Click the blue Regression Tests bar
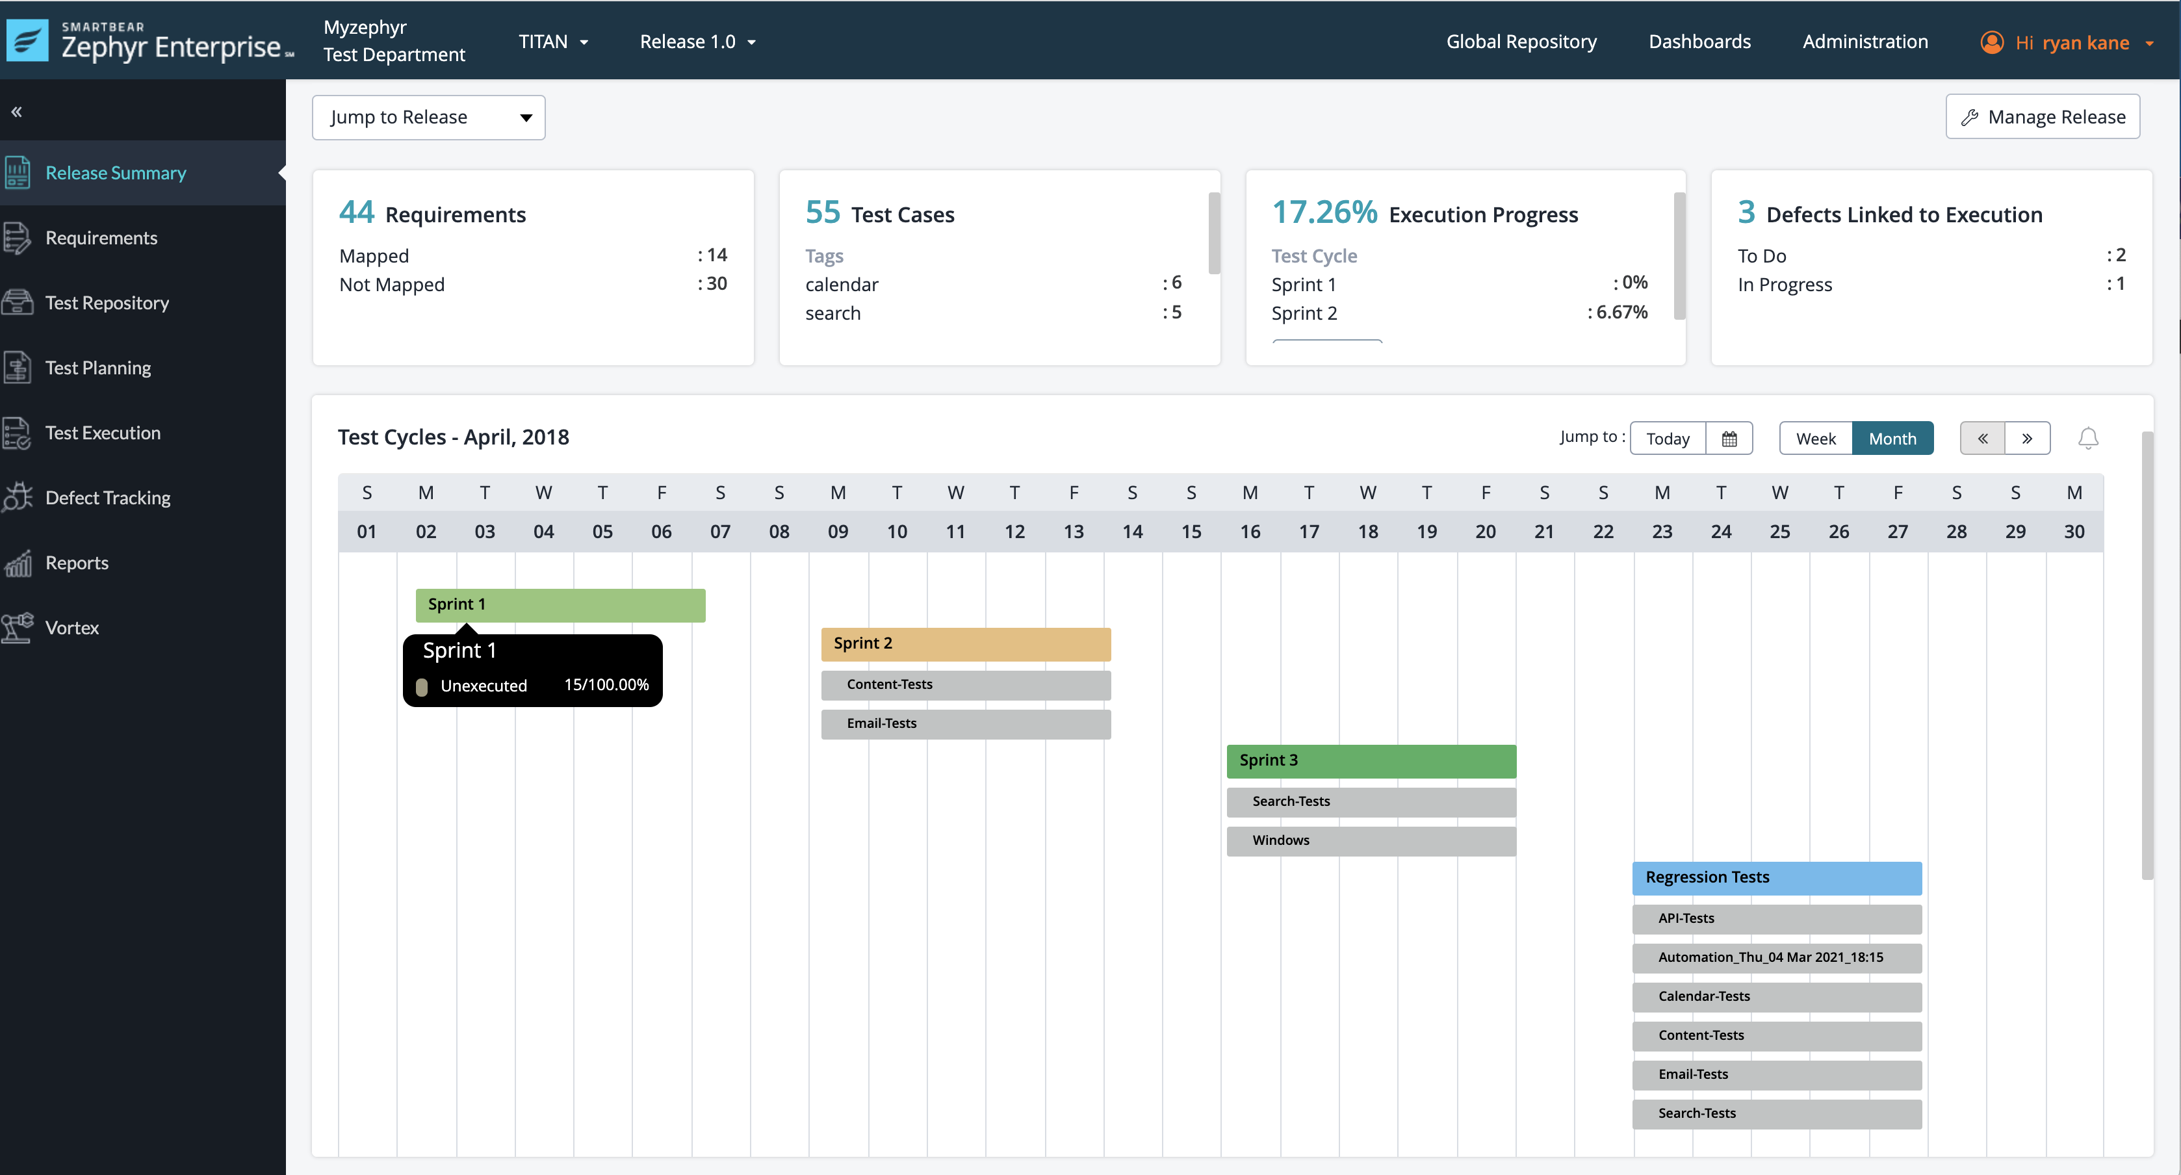Viewport: 2181px width, 1175px height. click(1776, 878)
